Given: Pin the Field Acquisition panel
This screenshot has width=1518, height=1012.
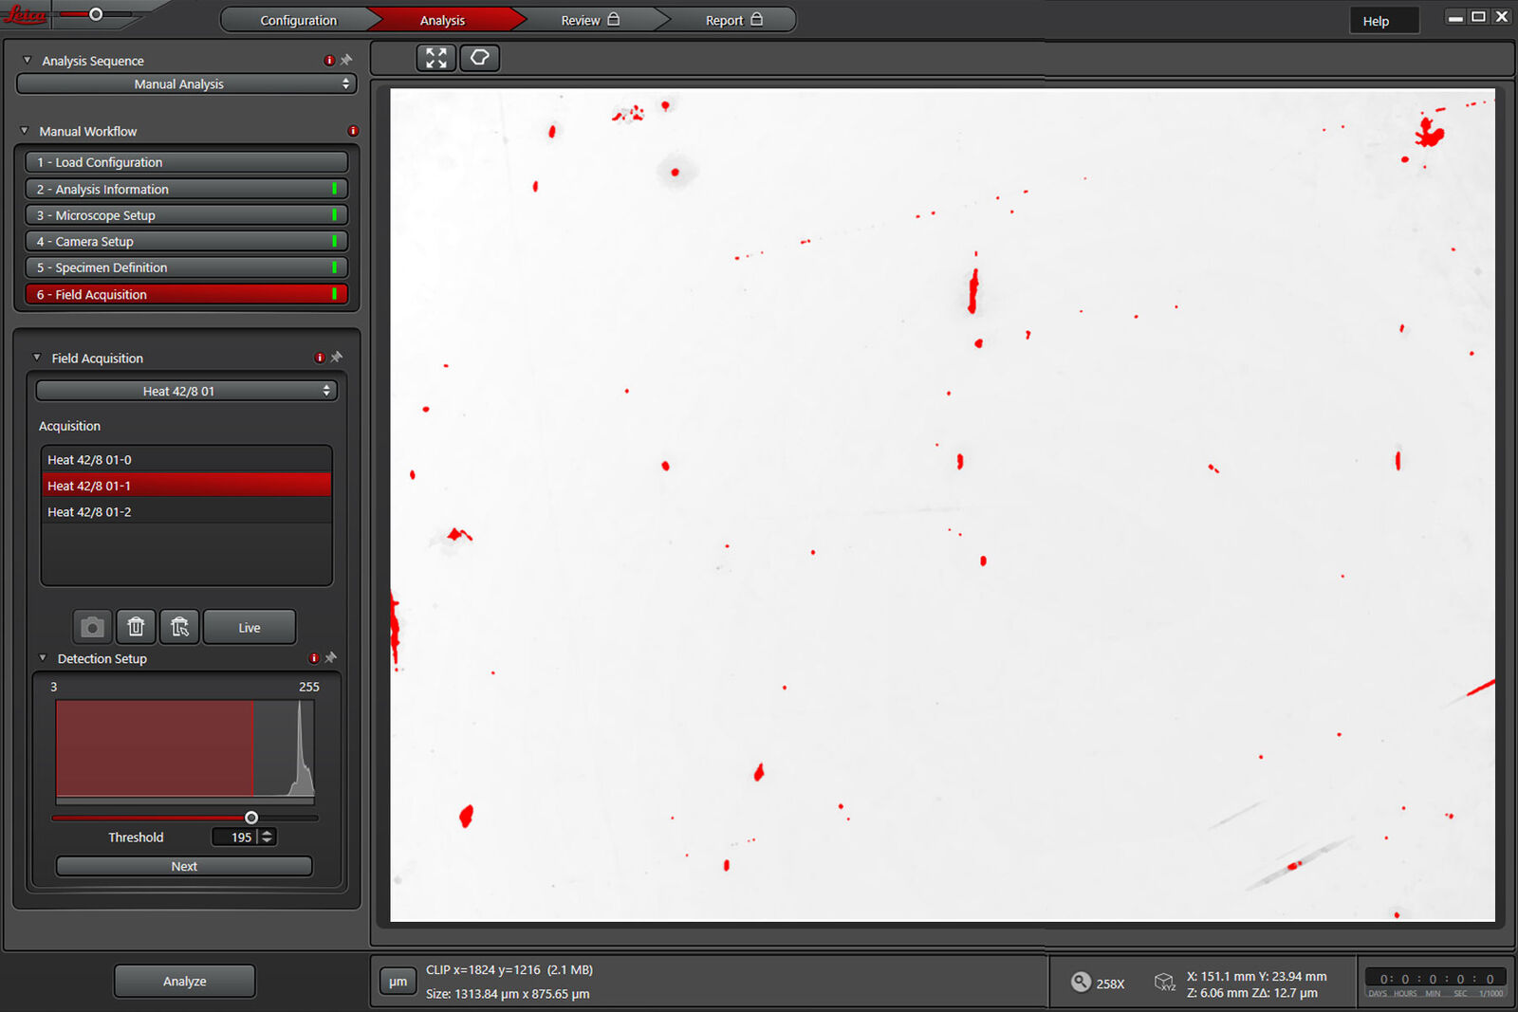Looking at the screenshot, I should coord(337,357).
